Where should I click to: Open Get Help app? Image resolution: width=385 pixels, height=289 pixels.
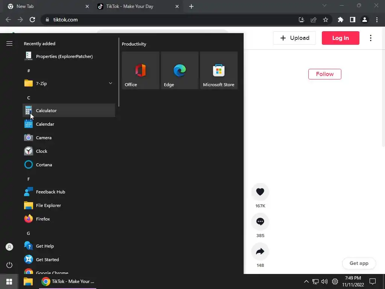click(x=69, y=246)
